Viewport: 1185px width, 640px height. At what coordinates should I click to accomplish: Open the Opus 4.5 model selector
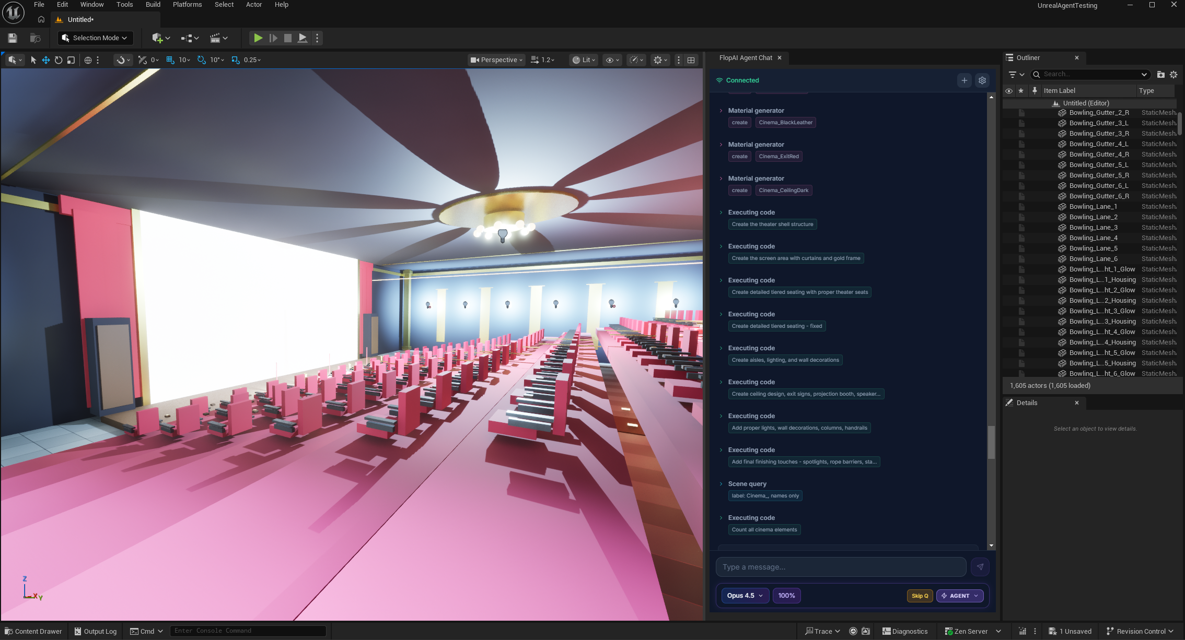[745, 596]
